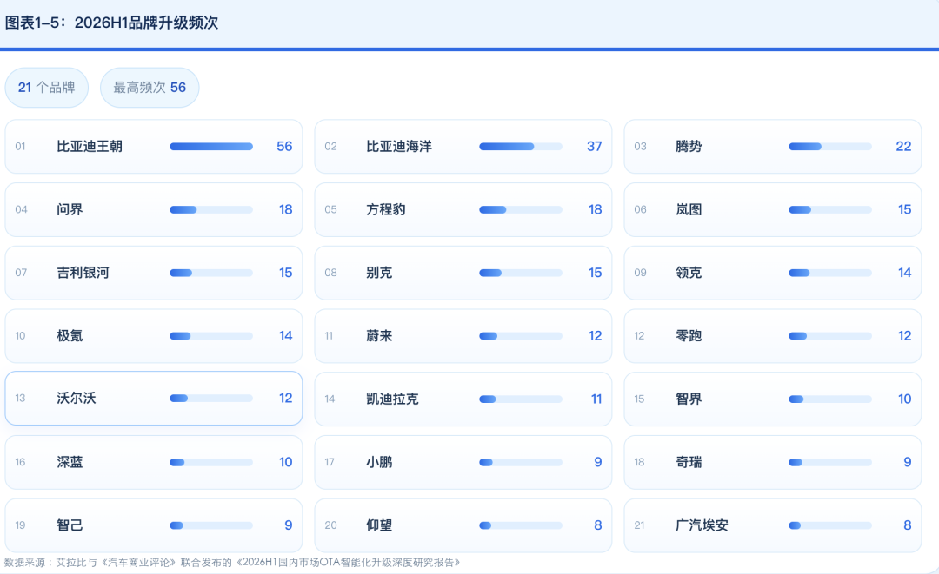
Task: Click the 21 个品牌 pill badge
Action: click(x=47, y=88)
